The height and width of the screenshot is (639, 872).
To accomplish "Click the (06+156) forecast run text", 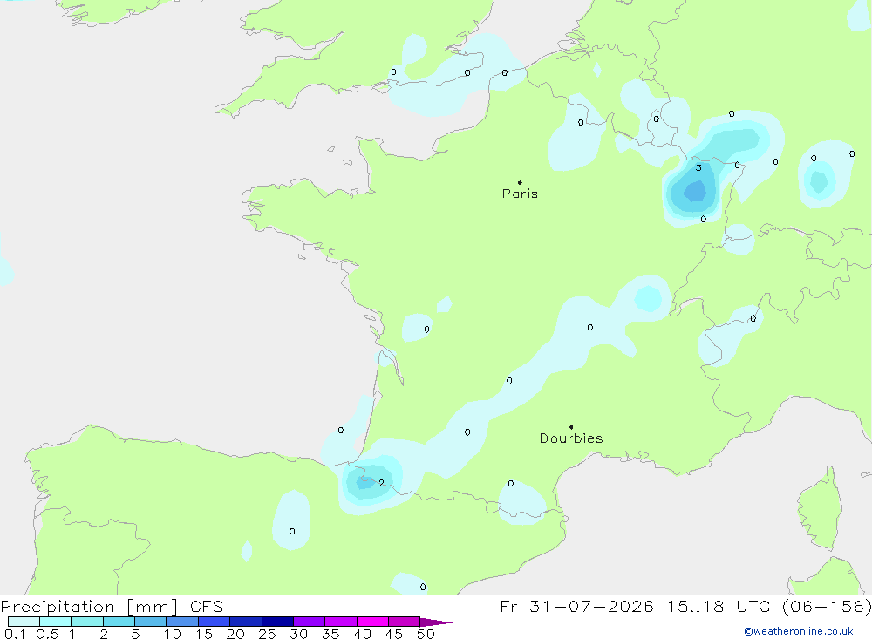I will (827, 607).
